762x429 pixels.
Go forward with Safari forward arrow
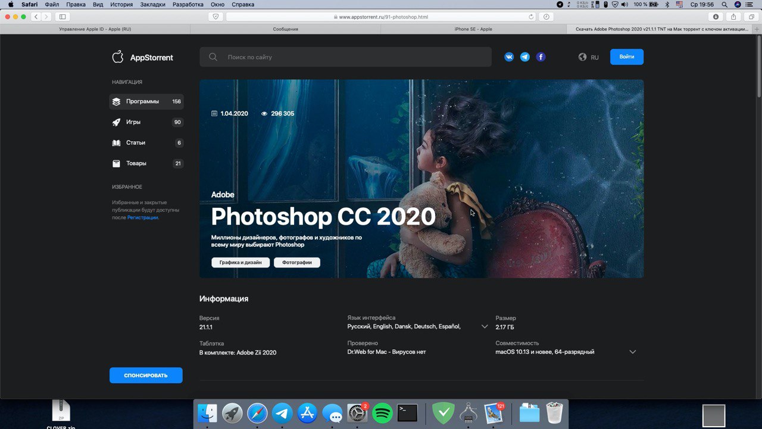(x=47, y=17)
